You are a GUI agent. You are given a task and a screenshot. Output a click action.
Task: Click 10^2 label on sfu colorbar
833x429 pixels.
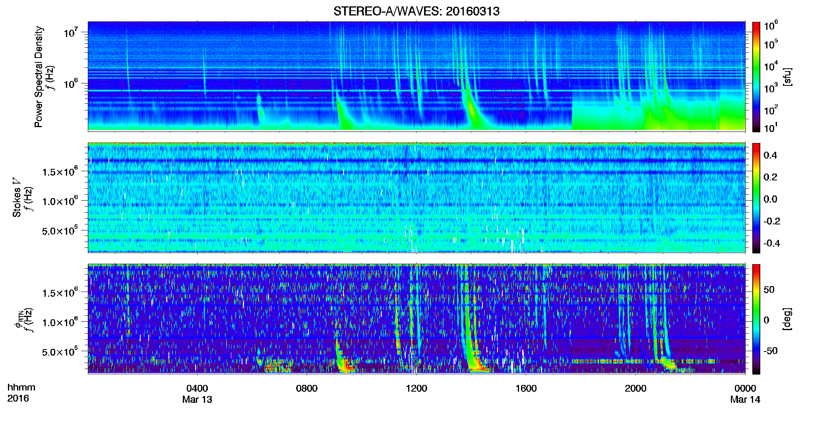(771, 110)
